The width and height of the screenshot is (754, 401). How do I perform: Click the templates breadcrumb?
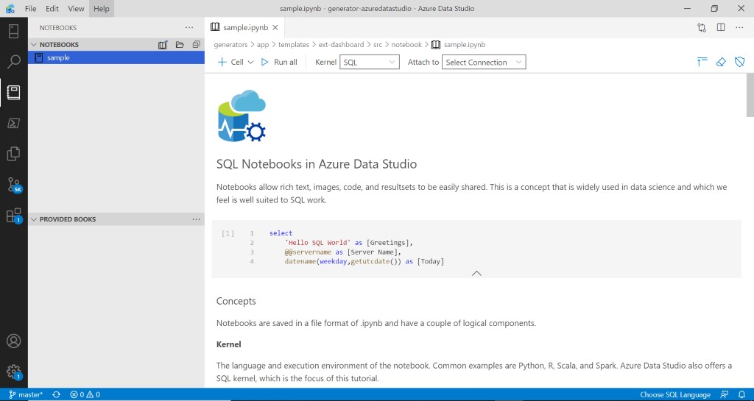293,45
